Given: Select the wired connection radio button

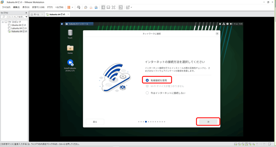Looking at the screenshot, I should point(147,80).
